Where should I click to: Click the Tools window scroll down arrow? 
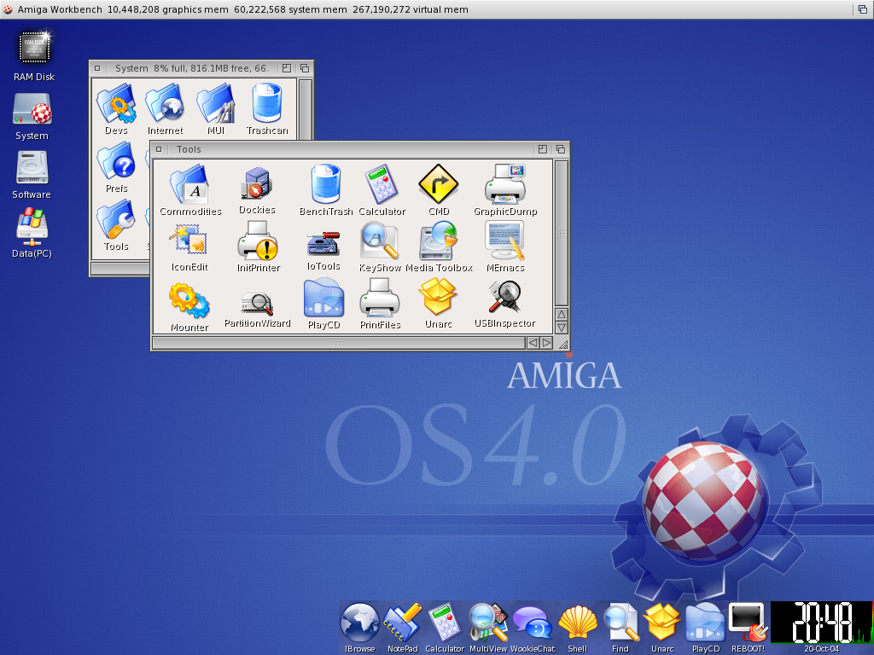click(561, 327)
